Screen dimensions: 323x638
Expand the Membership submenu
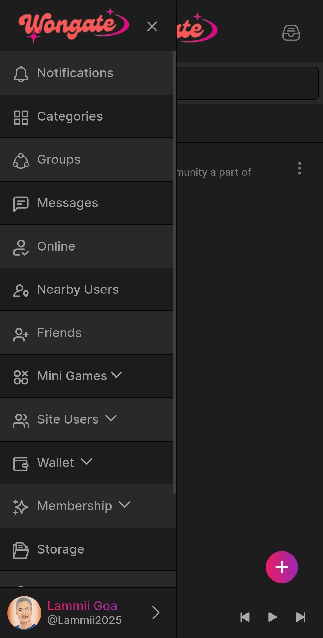pos(124,505)
